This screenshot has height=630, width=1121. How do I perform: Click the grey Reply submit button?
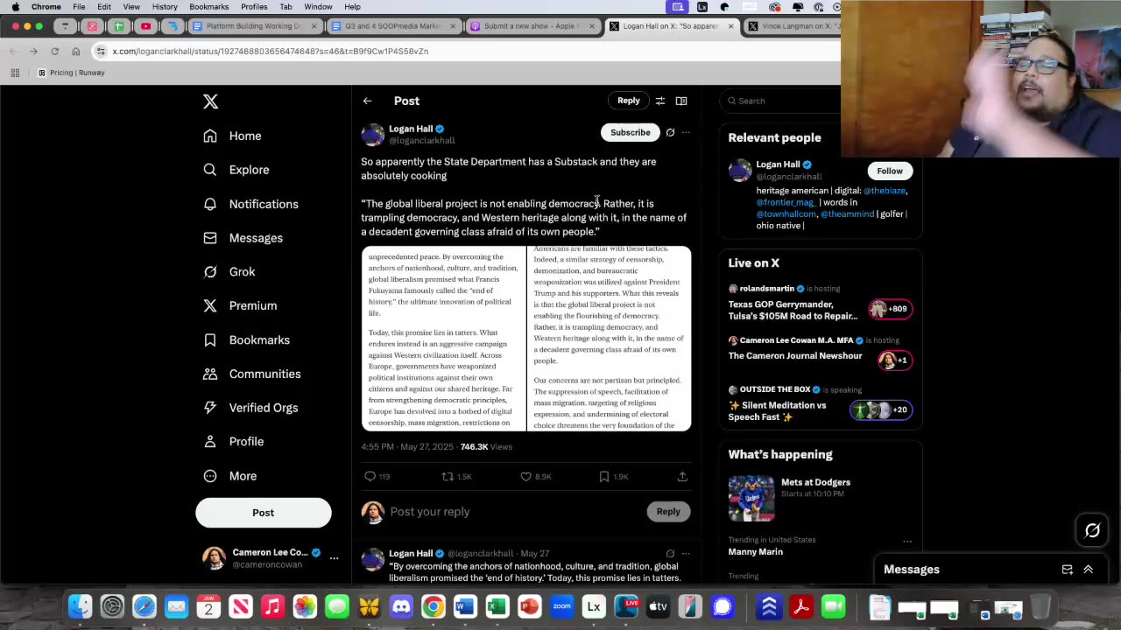click(x=668, y=512)
